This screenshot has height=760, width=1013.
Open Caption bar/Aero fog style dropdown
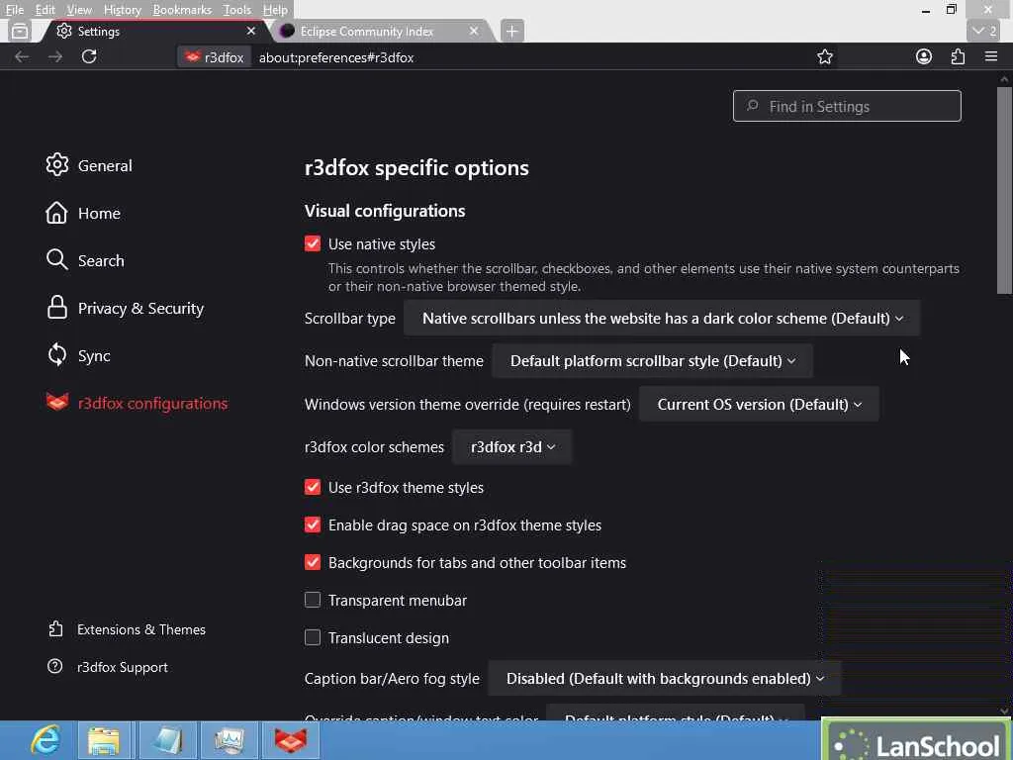pos(665,678)
